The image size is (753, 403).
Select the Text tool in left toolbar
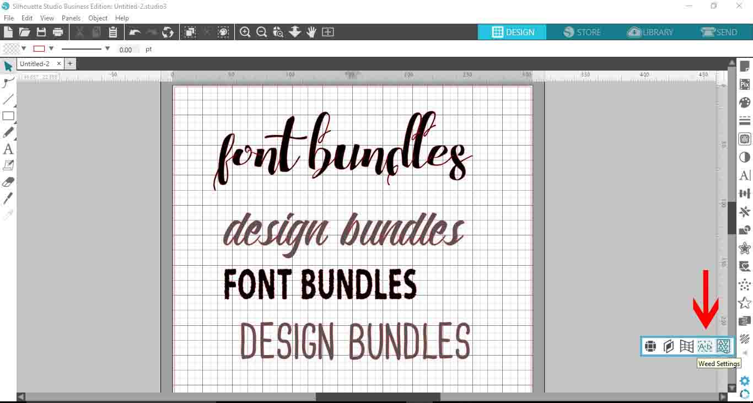[8, 149]
